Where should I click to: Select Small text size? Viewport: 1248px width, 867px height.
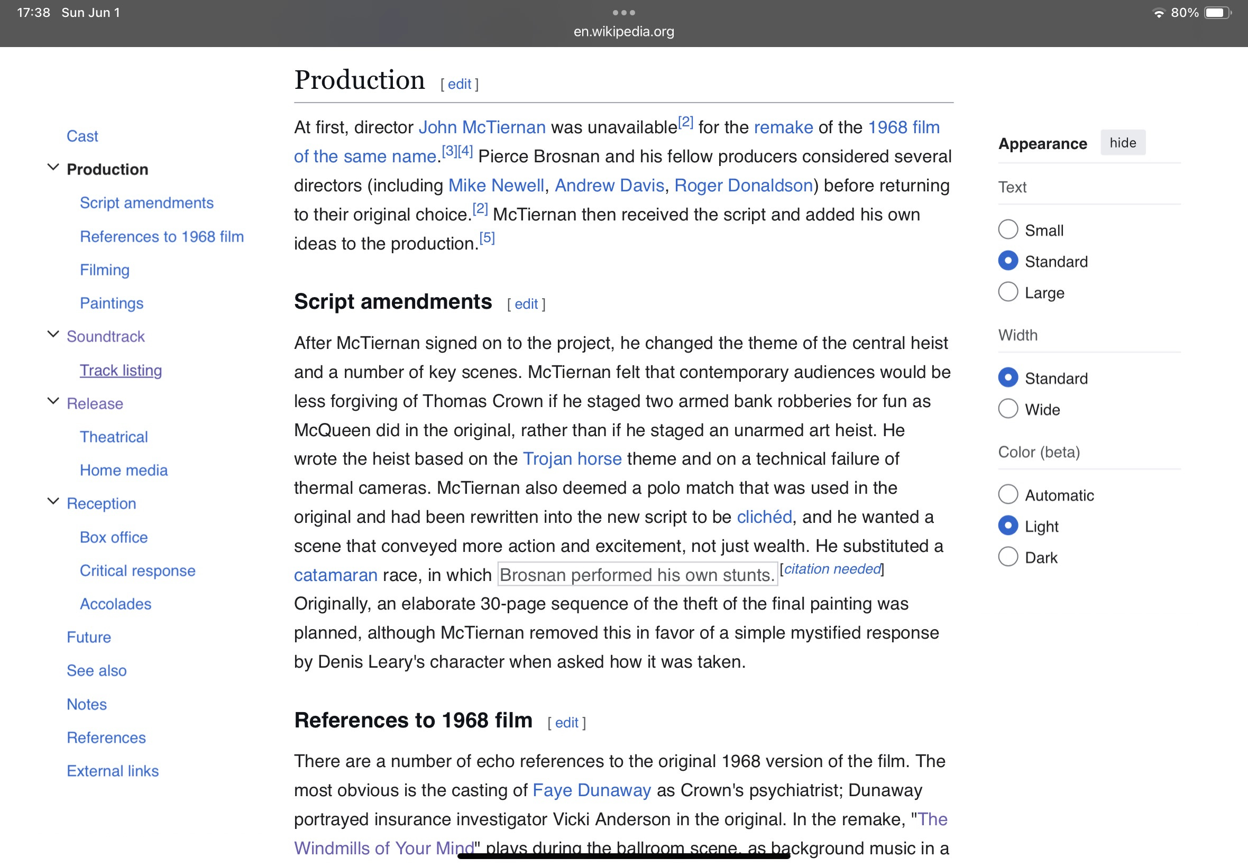pos(1008,230)
